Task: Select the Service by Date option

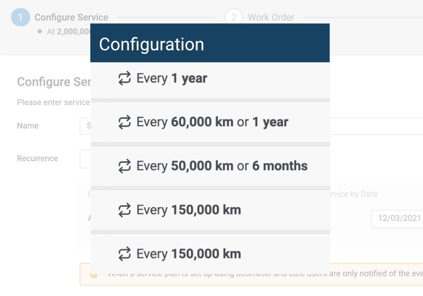Action: pos(353,194)
